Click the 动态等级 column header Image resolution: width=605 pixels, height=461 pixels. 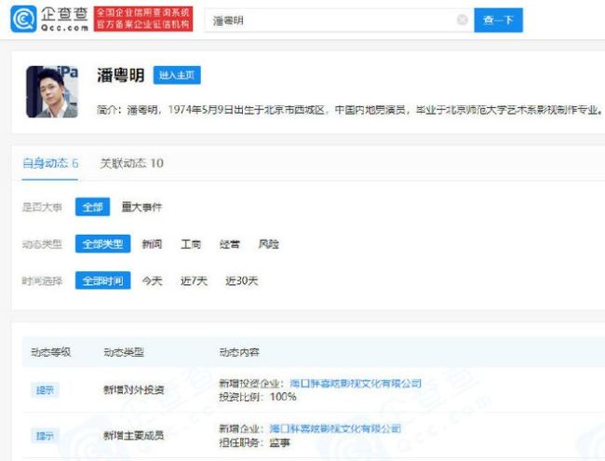(x=51, y=352)
